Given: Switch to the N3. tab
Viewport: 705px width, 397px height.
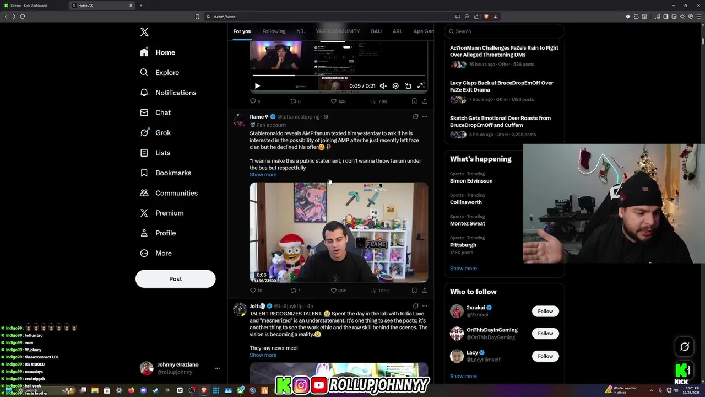Looking at the screenshot, I should point(300,31).
